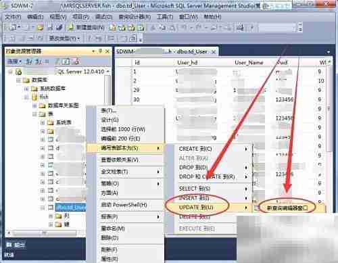Close the dbo.td_User document tab
The width and height of the screenshot is (338, 263).
pos(214,52)
